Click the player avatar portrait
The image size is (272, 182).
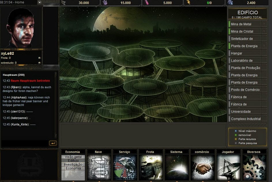(21, 28)
